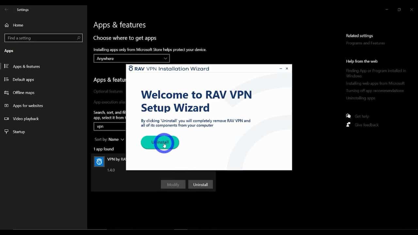The width and height of the screenshot is (418, 235).
Task: Click the Home icon in Settings sidebar
Action: (x=7, y=25)
